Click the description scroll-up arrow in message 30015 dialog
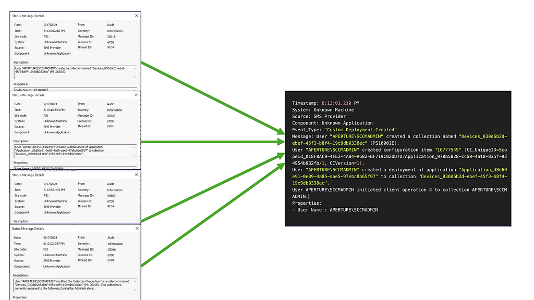Image resolution: width=534 pixels, height=300 pixels. click(x=135, y=69)
